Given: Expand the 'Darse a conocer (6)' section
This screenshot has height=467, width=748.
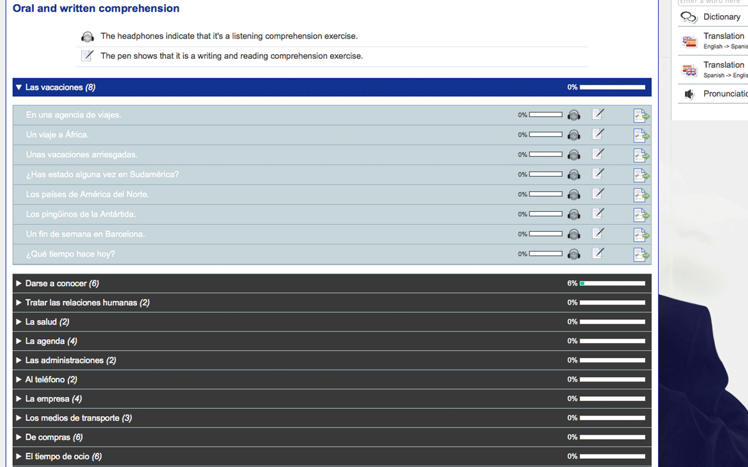Looking at the screenshot, I should [332, 284].
